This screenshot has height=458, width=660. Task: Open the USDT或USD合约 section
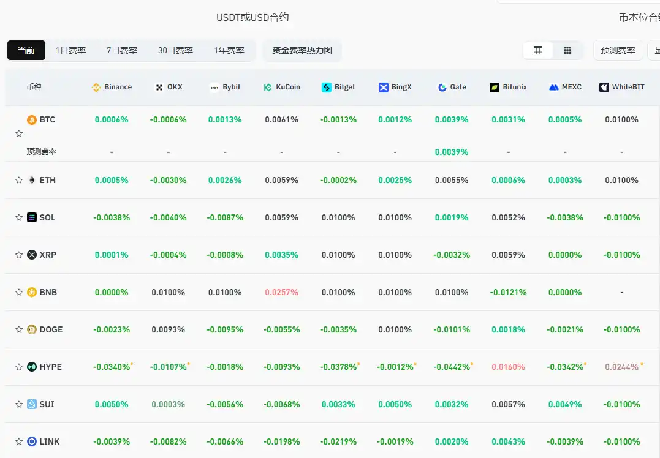pyautogui.click(x=252, y=17)
